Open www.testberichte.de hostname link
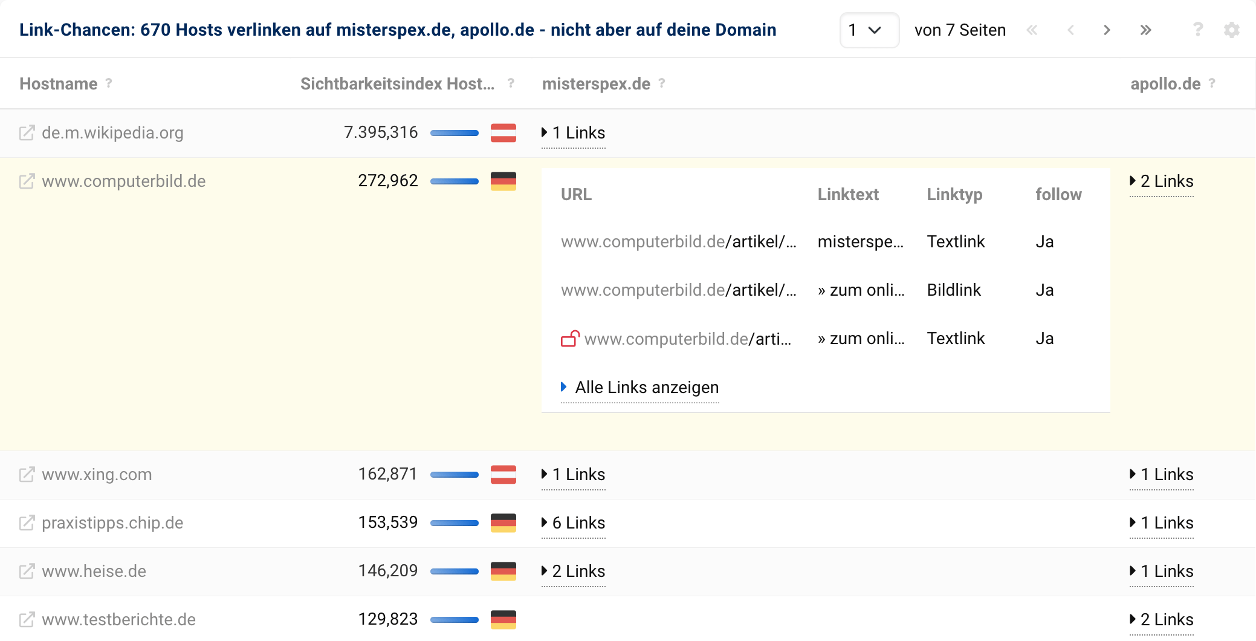The width and height of the screenshot is (1256, 641). point(118,620)
